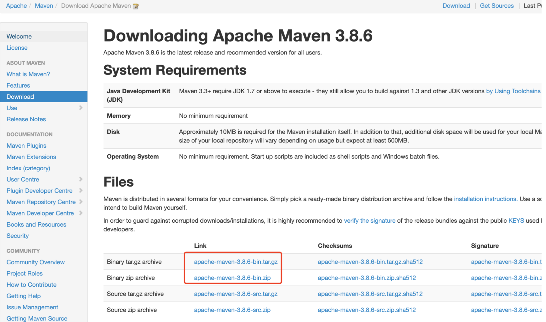
Task: Open the Features sidebar link
Action: tap(18, 85)
